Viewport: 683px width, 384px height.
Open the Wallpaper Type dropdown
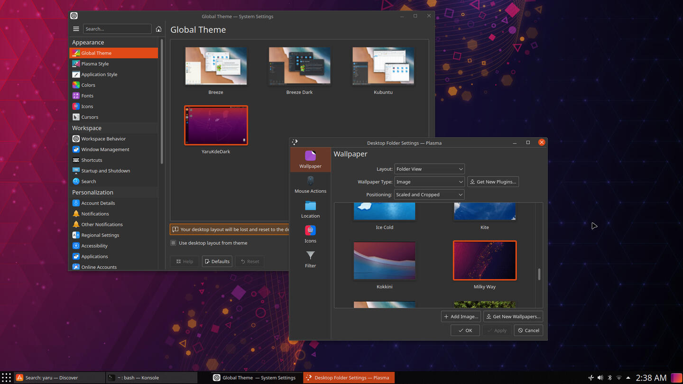(x=429, y=182)
